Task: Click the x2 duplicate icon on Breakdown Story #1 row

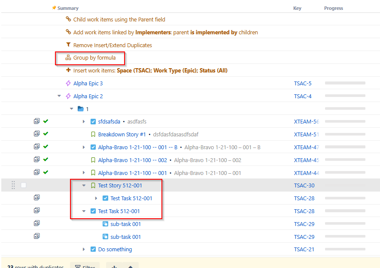Action: pyautogui.click(x=36, y=134)
